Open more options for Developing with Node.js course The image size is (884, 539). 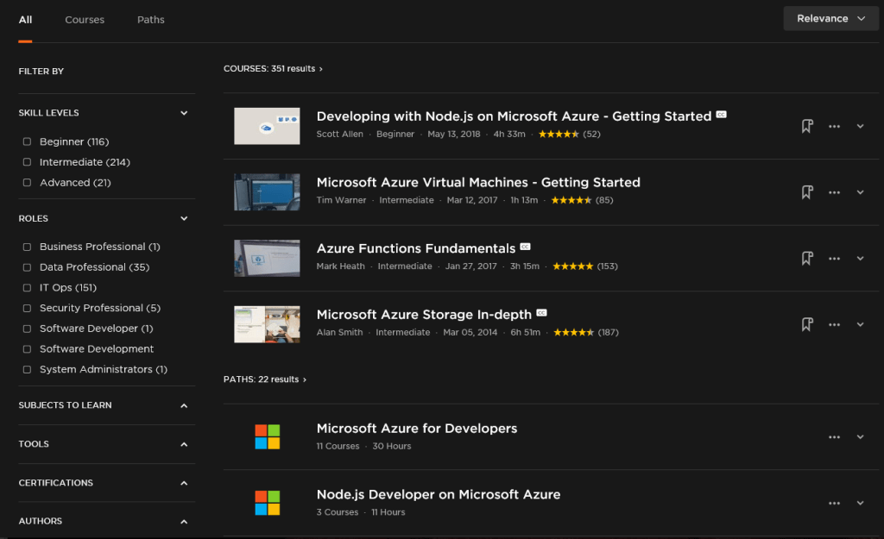point(835,126)
